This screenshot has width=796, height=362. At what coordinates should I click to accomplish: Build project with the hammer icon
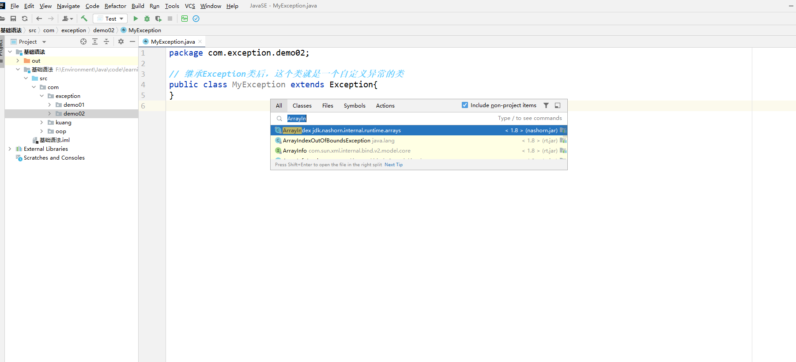tap(84, 19)
